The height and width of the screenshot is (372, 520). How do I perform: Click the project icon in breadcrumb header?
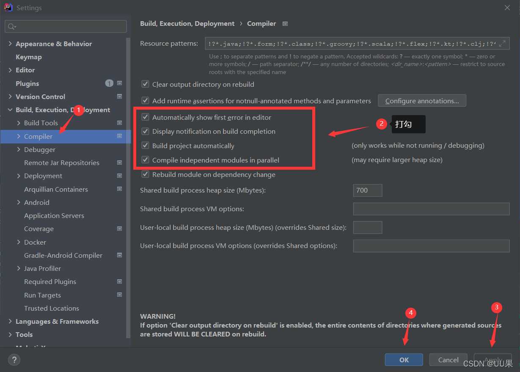[285, 24]
